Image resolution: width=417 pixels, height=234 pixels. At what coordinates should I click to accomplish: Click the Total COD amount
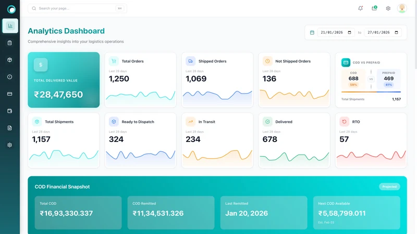(66, 213)
